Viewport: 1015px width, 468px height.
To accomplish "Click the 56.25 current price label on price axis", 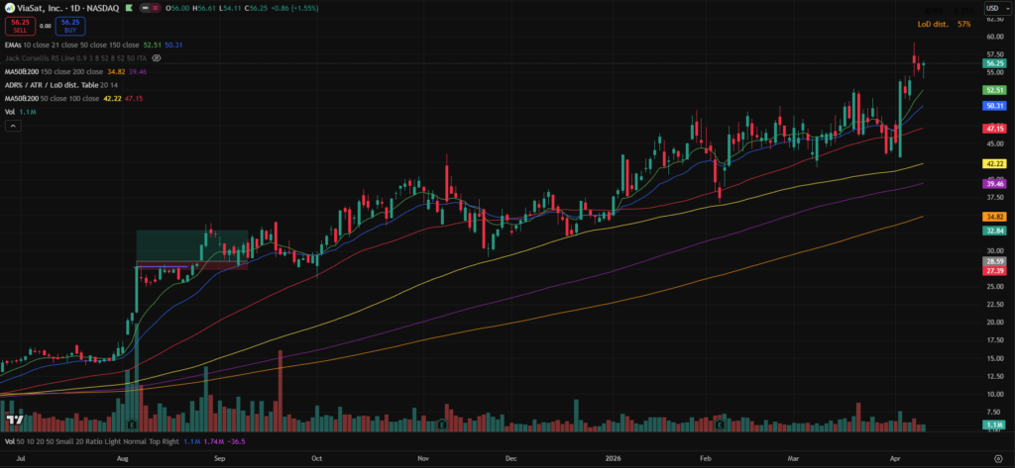I will 995,63.
